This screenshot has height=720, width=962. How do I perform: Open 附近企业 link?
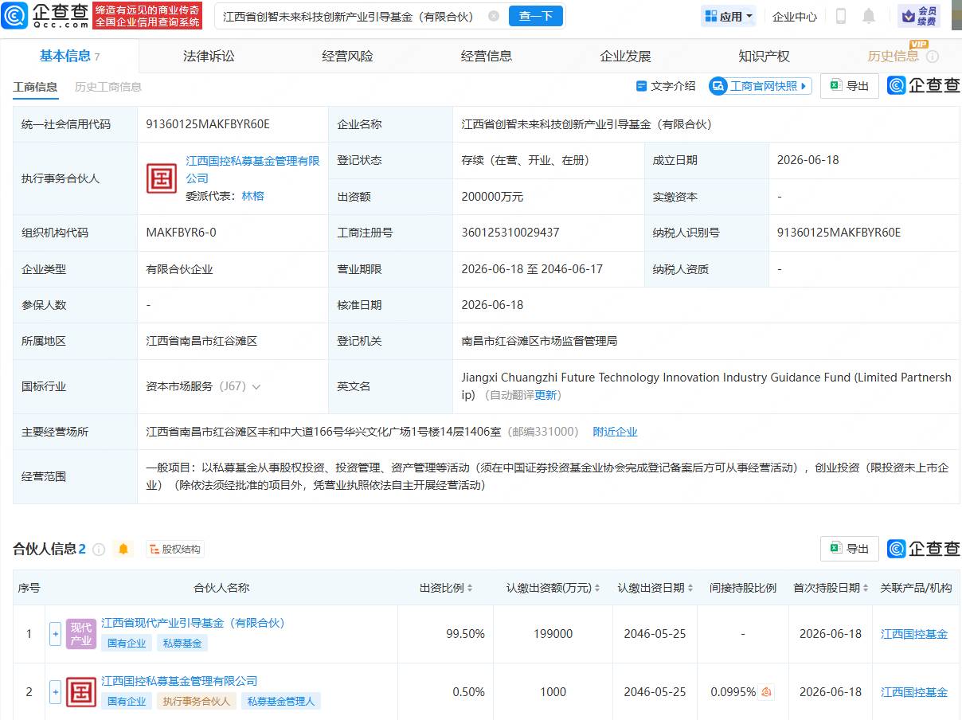click(x=616, y=432)
